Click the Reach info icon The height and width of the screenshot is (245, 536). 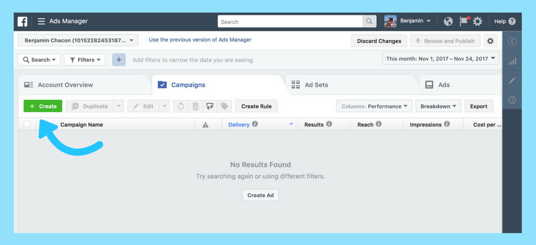379,124
